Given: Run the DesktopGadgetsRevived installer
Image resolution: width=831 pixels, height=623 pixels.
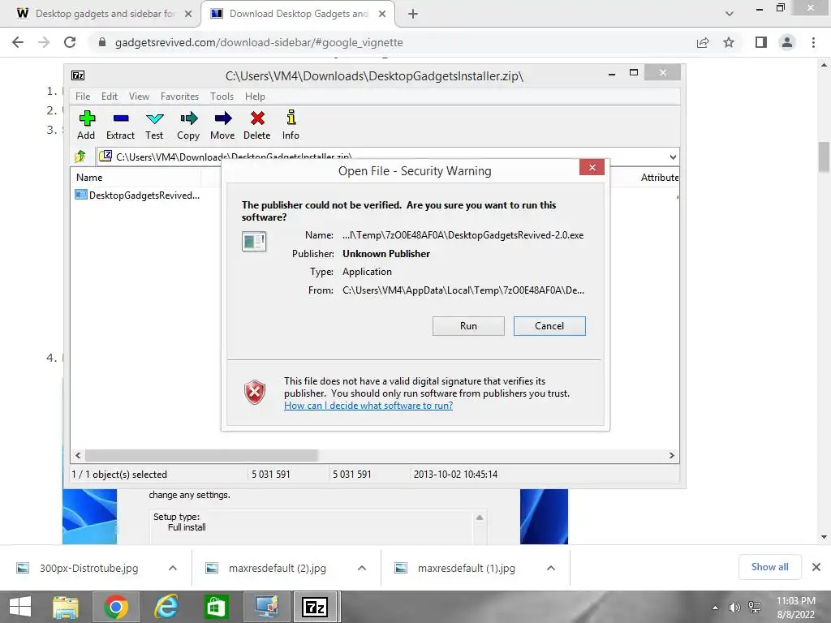Looking at the screenshot, I should (468, 326).
